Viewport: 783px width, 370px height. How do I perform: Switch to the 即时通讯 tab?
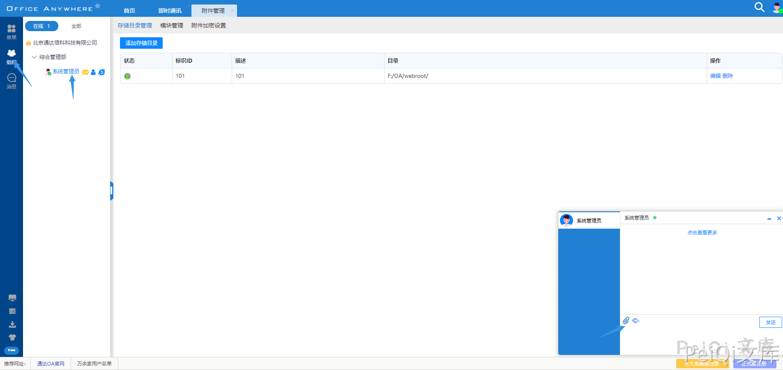170,11
